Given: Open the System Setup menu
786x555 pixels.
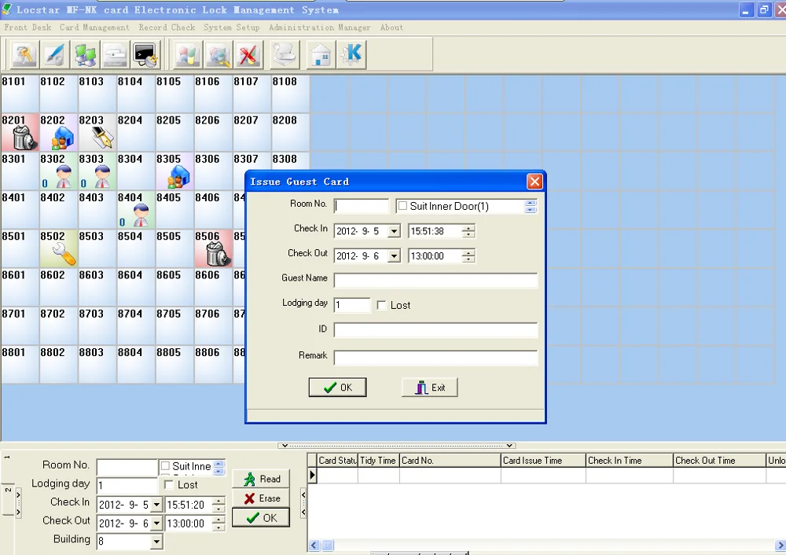Looking at the screenshot, I should pyautogui.click(x=231, y=28).
